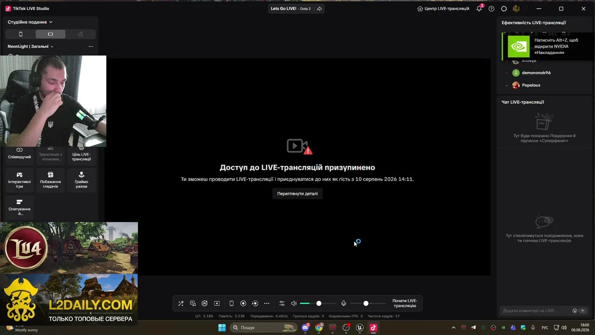Screen dimensions: 595x335
Task: Open the notifications bell
Action: pyautogui.click(x=479, y=8)
